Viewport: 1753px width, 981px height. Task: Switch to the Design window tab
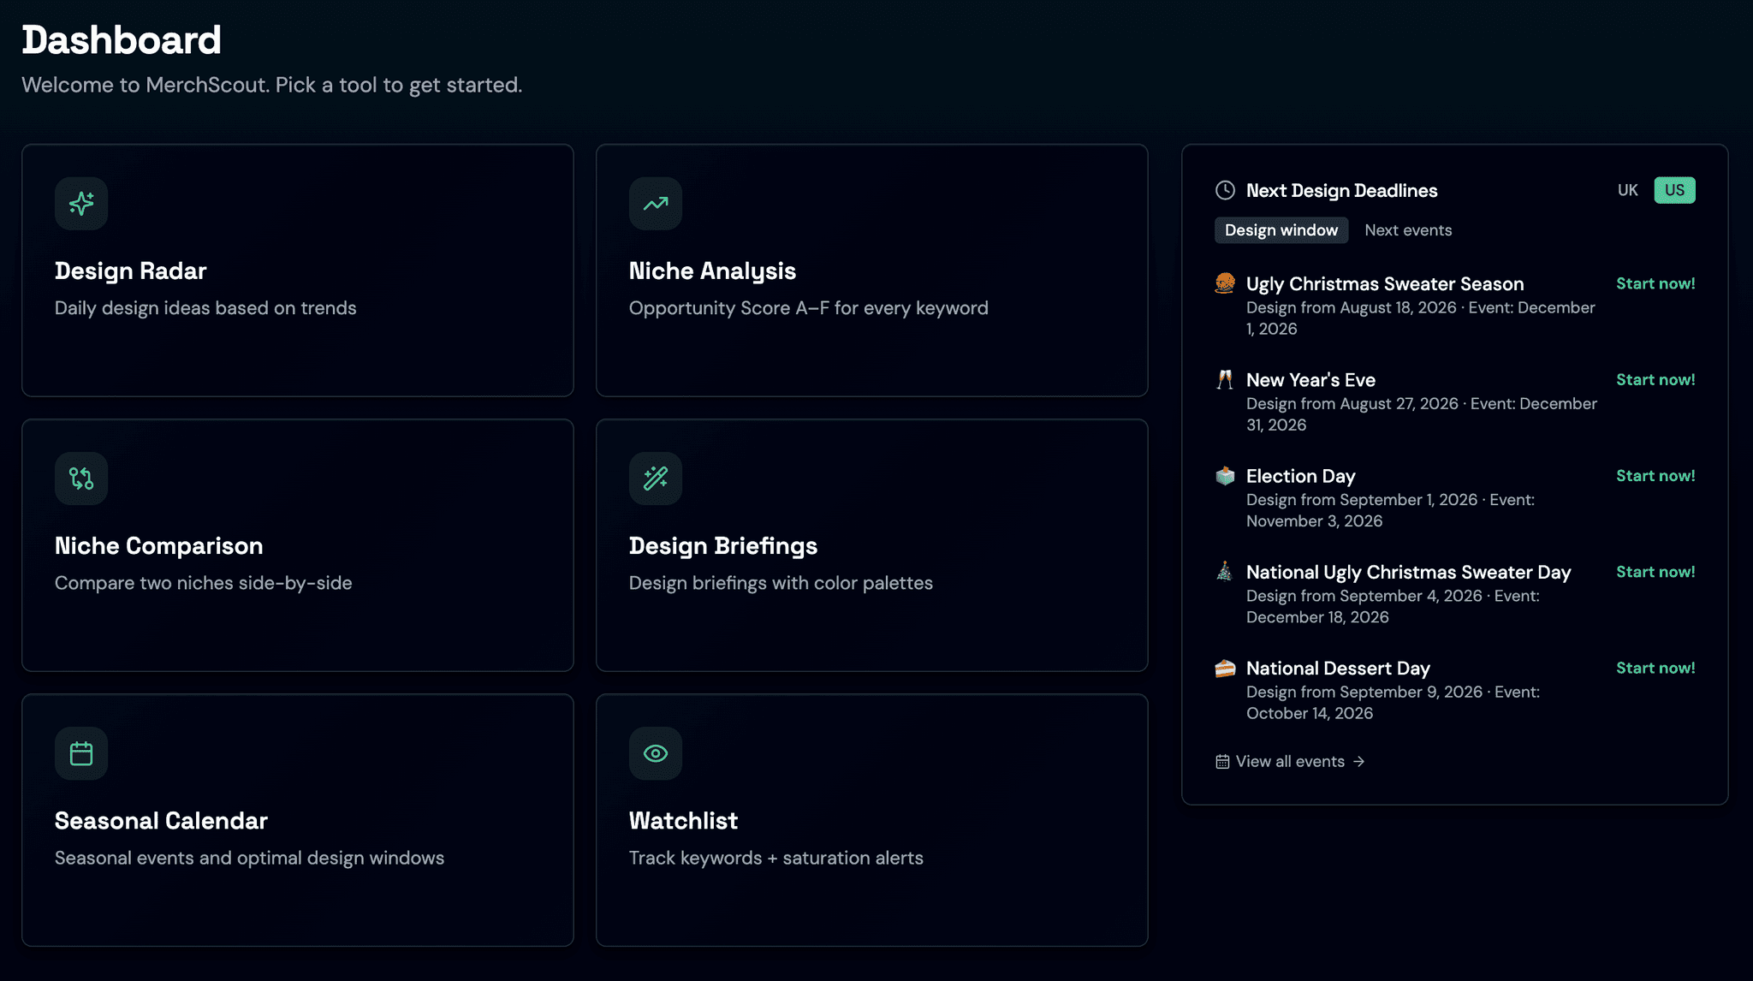1281,230
